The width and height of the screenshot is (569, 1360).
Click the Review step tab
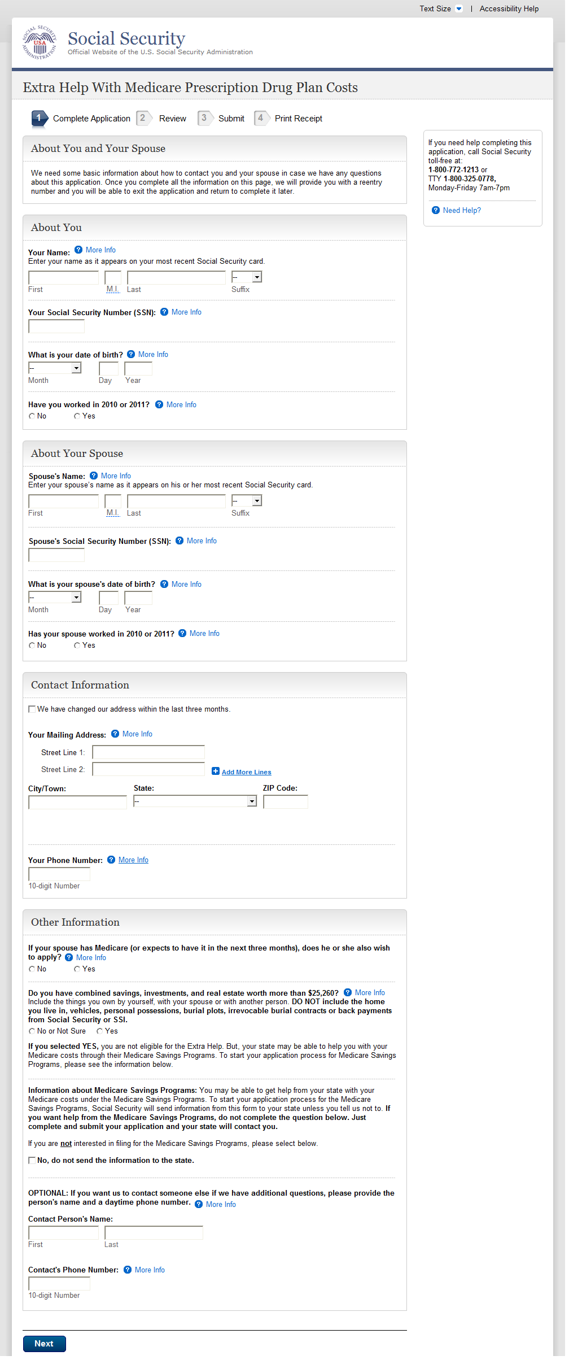coord(172,119)
